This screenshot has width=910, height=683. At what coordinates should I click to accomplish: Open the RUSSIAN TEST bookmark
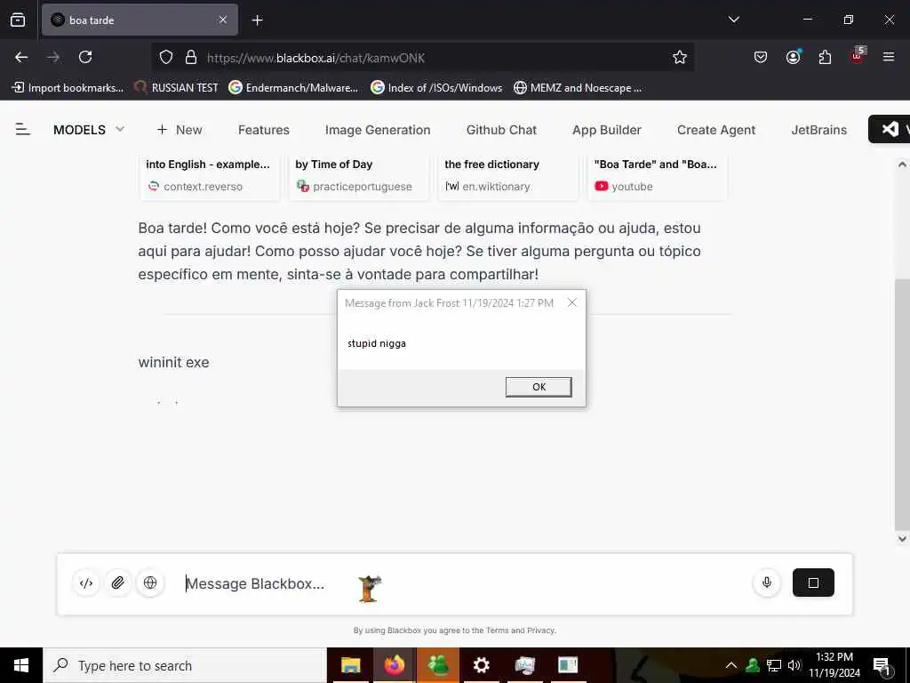pyautogui.click(x=176, y=88)
